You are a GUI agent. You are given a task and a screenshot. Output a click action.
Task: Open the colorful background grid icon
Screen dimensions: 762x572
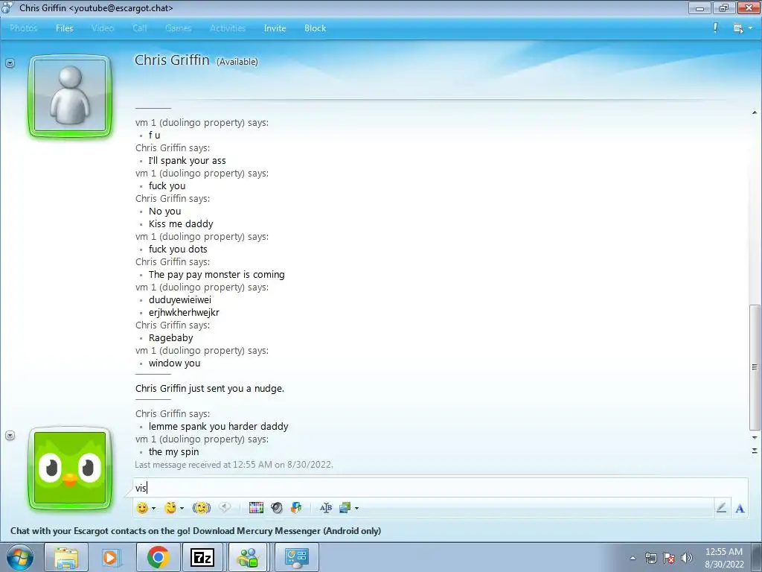click(256, 508)
